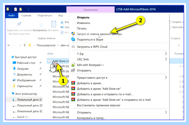Click the share arrow icon beside Отправить
The height and width of the screenshot is (125, 189).
point(73,70)
